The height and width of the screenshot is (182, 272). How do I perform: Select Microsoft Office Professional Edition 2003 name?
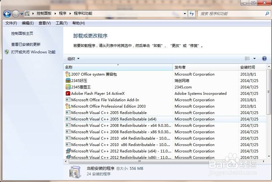(108, 106)
